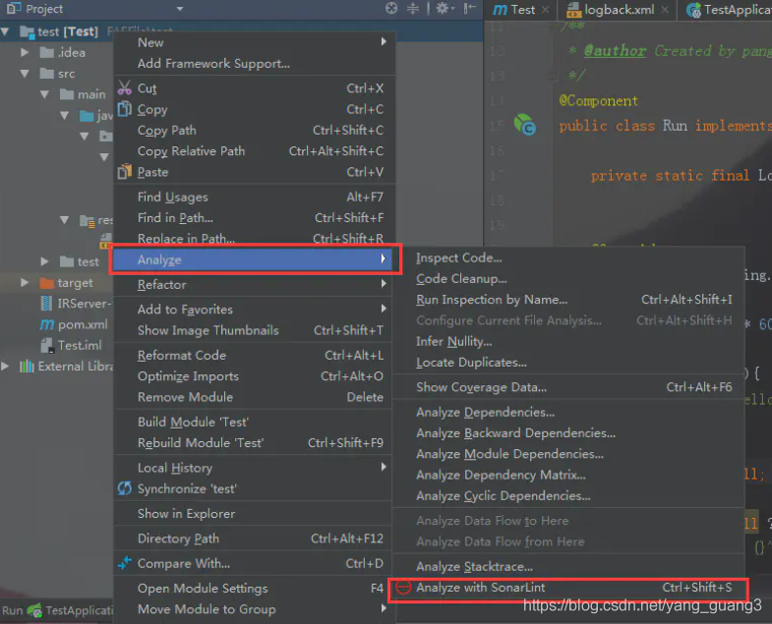This screenshot has height=624, width=772.
Task: Close the logback.xml tab
Action: (665, 10)
